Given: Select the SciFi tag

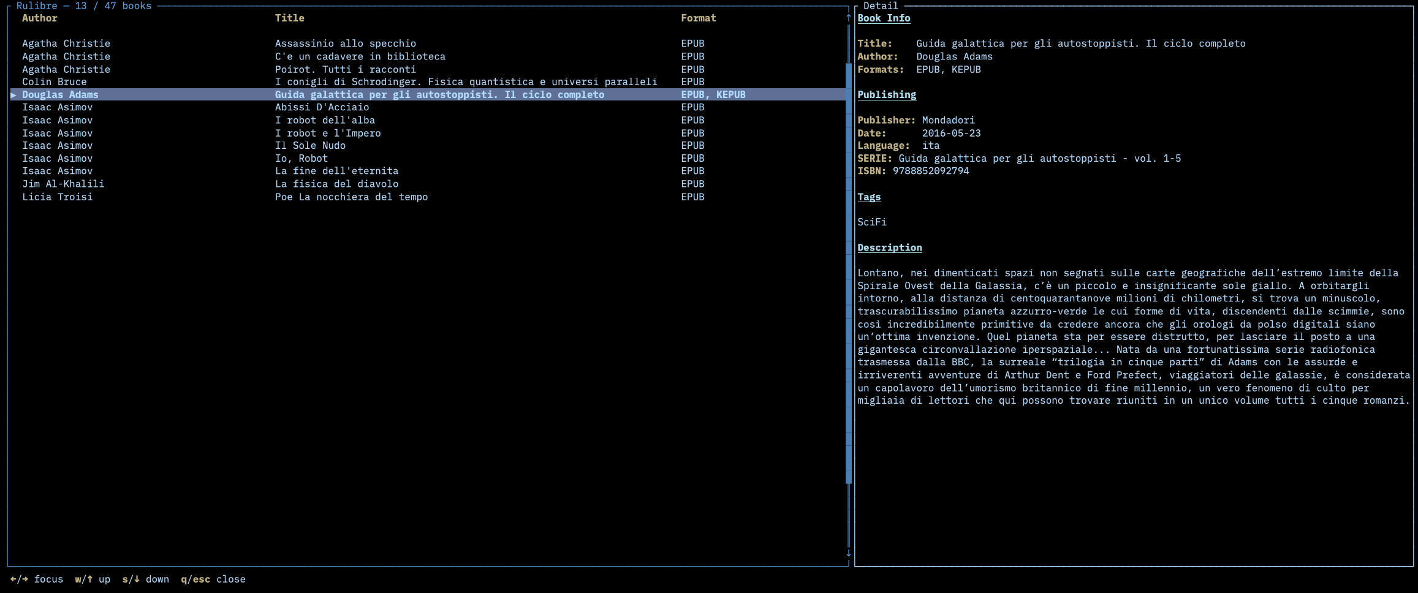Looking at the screenshot, I should pyautogui.click(x=871, y=222).
